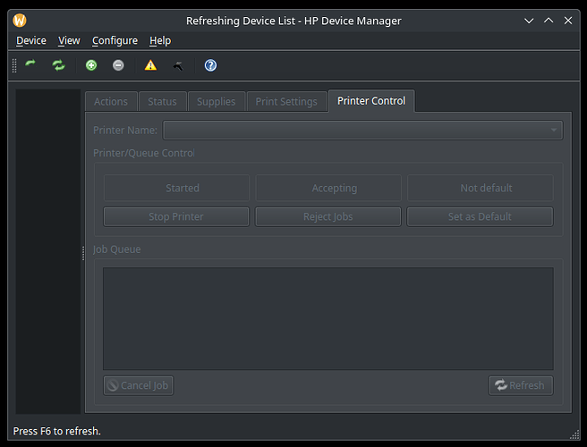Maximize the HP Device Manager window
This screenshot has height=447, width=587.
click(x=549, y=21)
